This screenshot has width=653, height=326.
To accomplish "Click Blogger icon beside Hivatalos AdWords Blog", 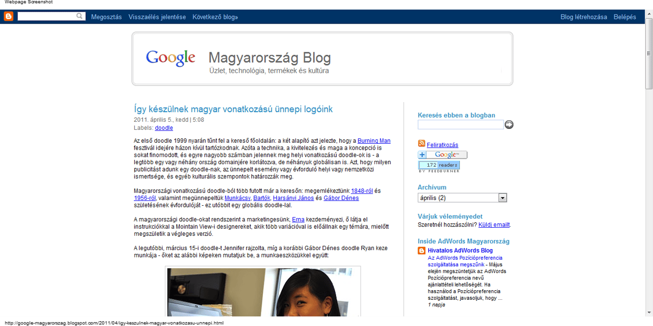I will [x=422, y=251].
